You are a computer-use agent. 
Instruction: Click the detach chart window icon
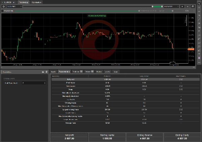click(x=193, y=6)
